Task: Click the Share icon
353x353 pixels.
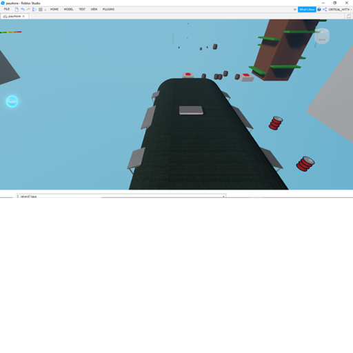Action: pyautogui.click(x=325, y=10)
